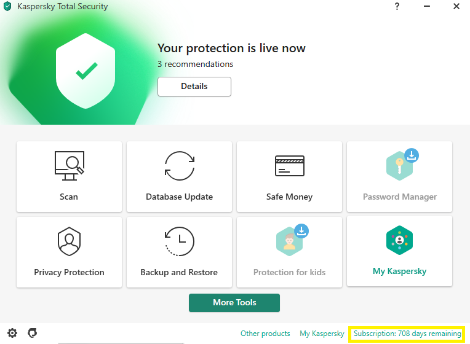Close the Kaspersky Total Security window

pyautogui.click(x=456, y=6)
